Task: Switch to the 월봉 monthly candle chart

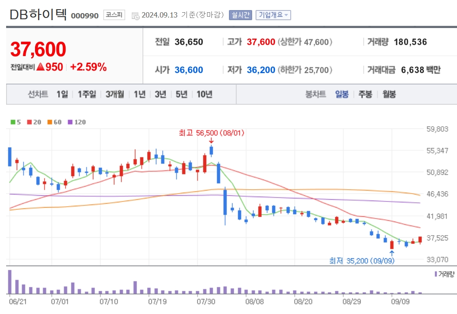Action: pyautogui.click(x=389, y=94)
